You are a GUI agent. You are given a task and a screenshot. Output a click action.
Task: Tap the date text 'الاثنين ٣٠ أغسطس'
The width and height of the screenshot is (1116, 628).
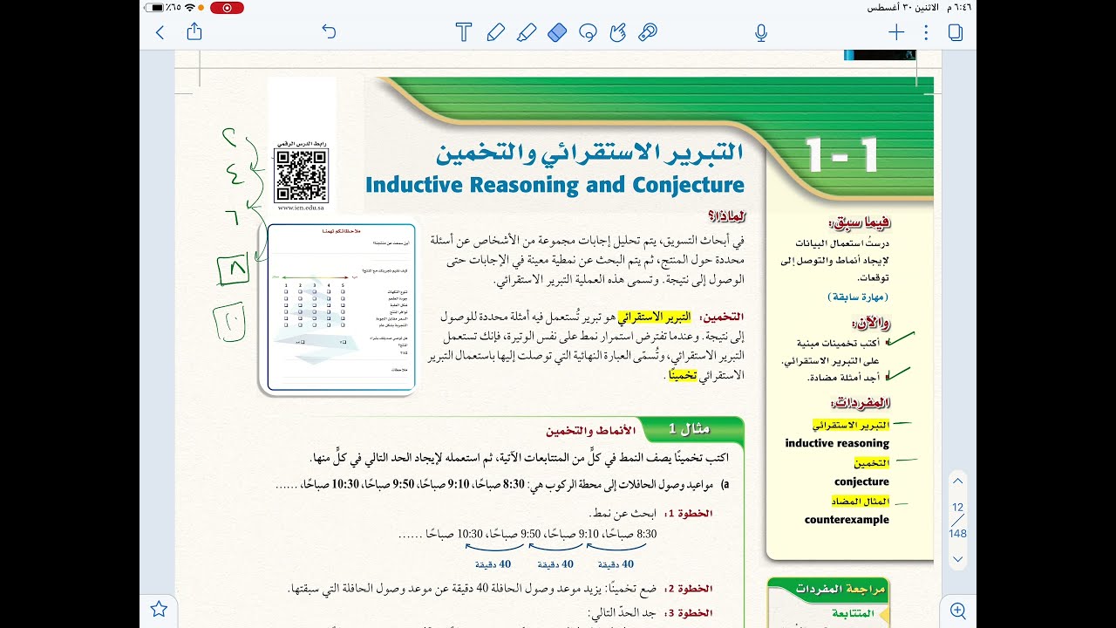[904, 7]
